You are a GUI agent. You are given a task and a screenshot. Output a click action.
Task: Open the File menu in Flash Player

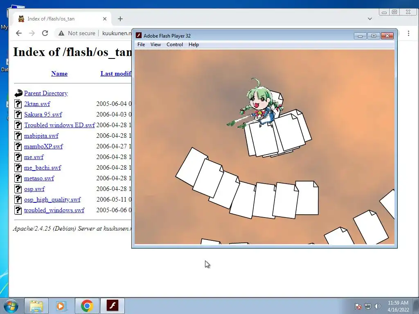(x=141, y=45)
